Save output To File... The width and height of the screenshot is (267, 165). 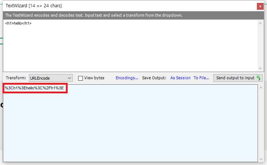point(201,78)
